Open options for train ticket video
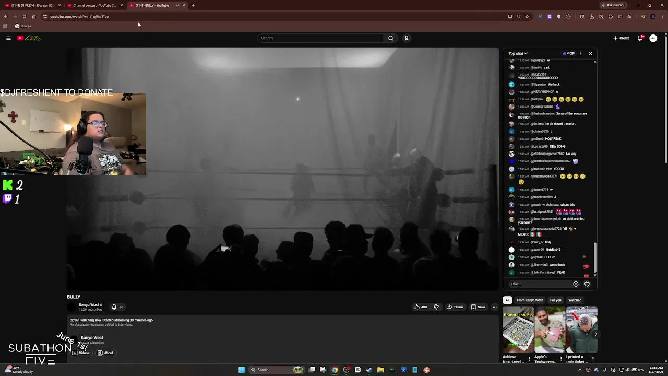The image size is (668, 376). pos(593,359)
